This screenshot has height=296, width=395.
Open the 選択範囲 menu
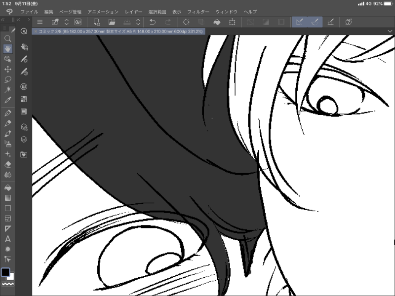point(157,12)
